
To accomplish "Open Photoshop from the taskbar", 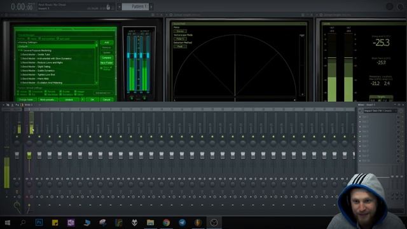I will click(x=39, y=223).
